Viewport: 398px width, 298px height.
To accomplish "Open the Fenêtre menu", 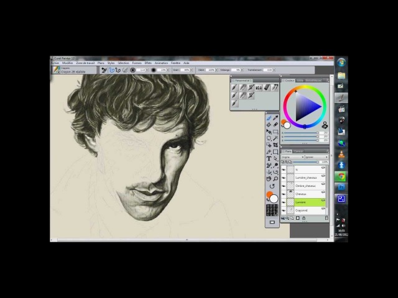I will (175, 63).
